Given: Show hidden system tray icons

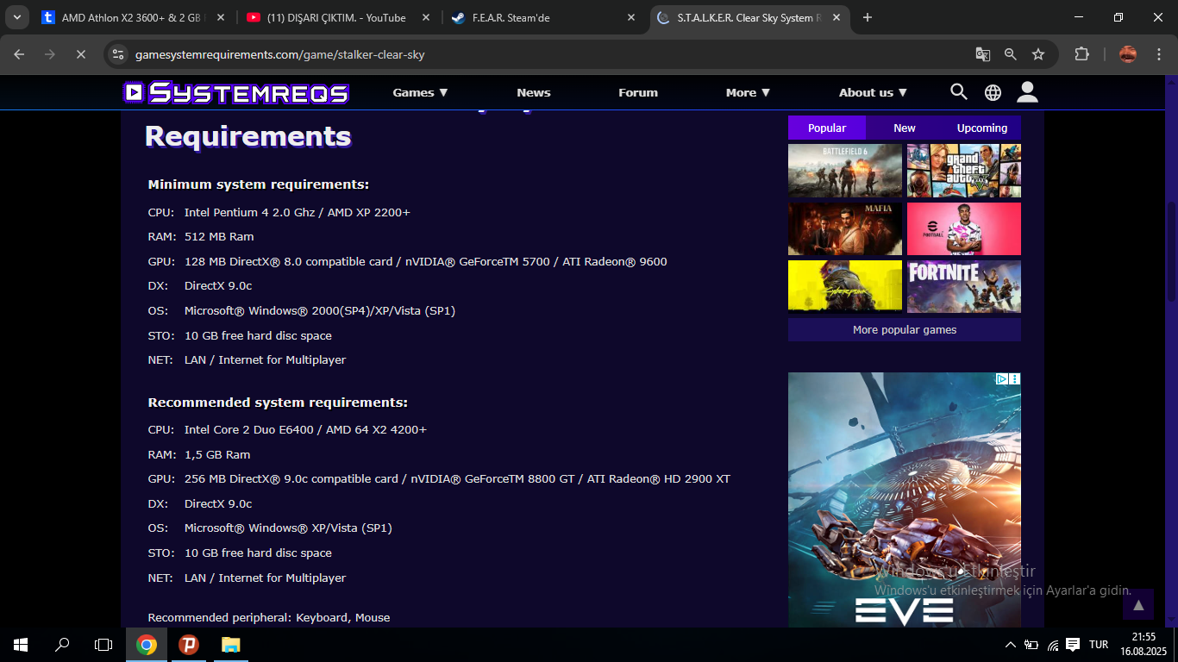Looking at the screenshot, I should [1011, 645].
